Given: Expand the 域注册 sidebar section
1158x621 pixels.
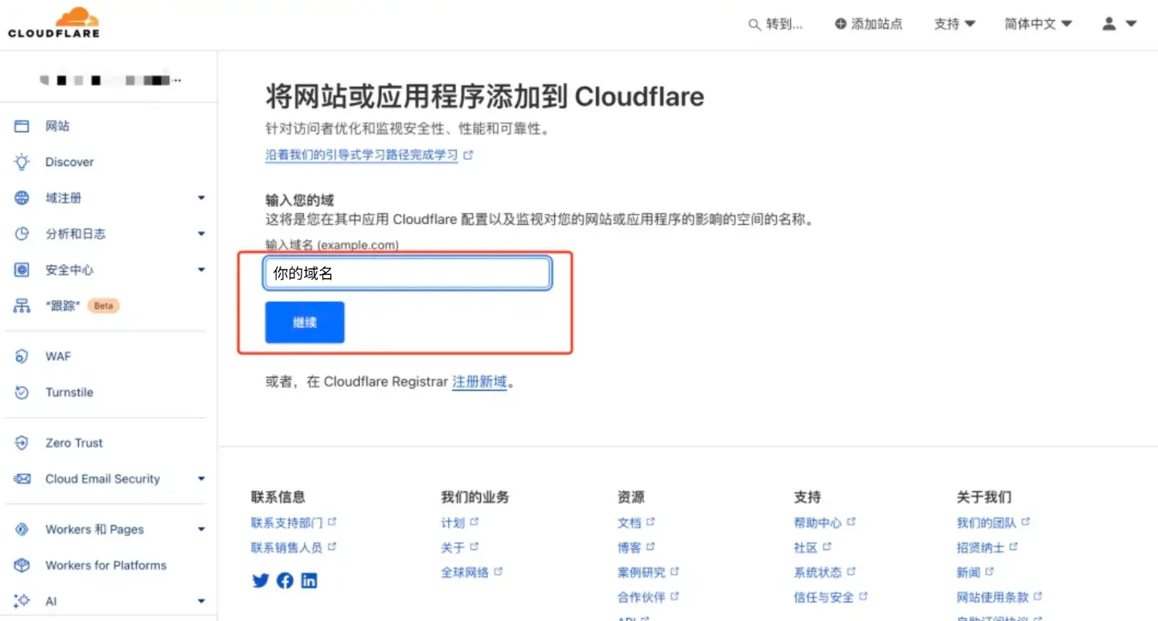Looking at the screenshot, I should pos(201,199).
